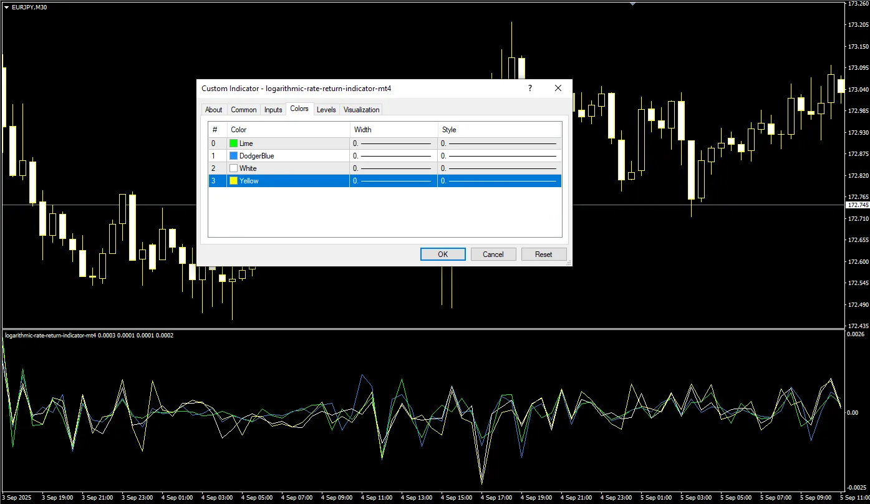Open width dropdown for DodgerBlue row

394,156
